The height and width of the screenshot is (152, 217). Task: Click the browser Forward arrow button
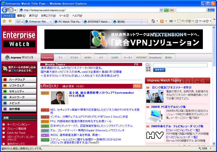pos(11,10)
